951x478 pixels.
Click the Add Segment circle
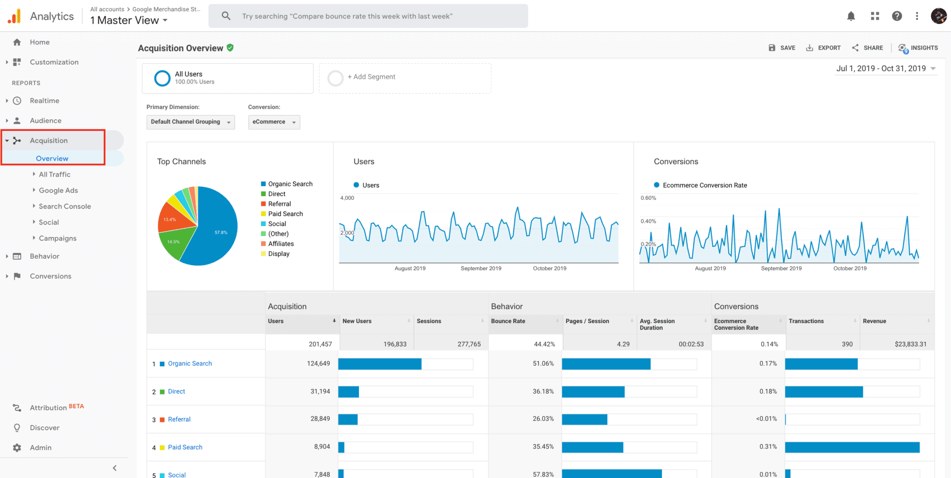pos(335,78)
